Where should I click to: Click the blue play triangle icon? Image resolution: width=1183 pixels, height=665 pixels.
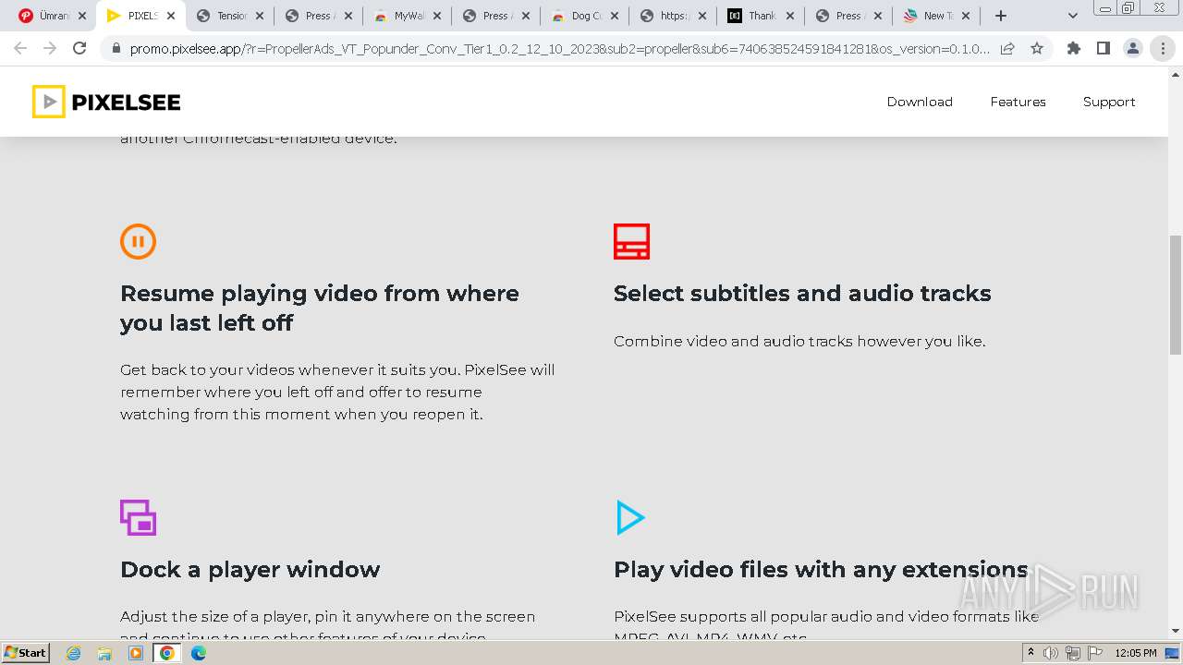coord(630,517)
